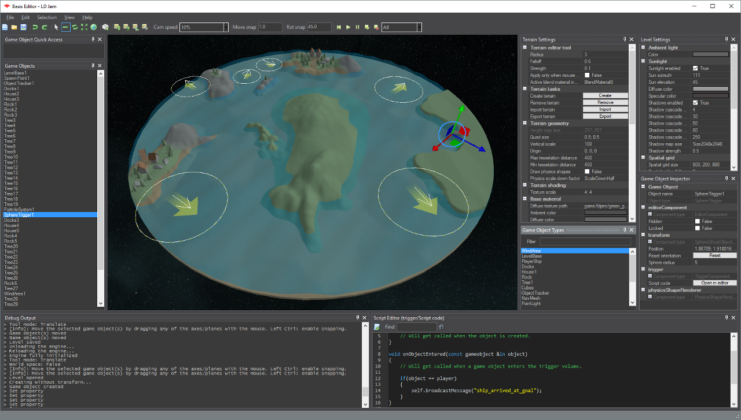
Task: Click the New level toolbar icon
Action: (5, 27)
